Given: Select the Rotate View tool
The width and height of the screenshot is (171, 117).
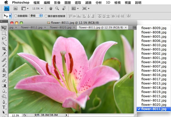Looking at the screenshot, I should pos(64,8).
